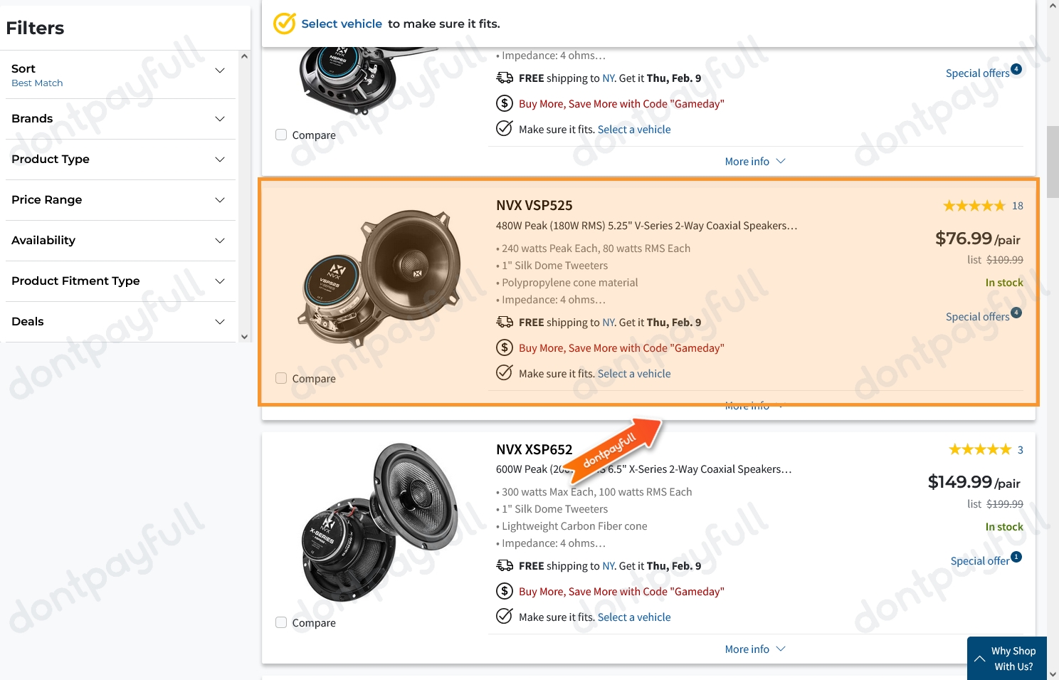
Task: Click the free shipping truck icon for NVX VSP525
Action: click(505, 321)
